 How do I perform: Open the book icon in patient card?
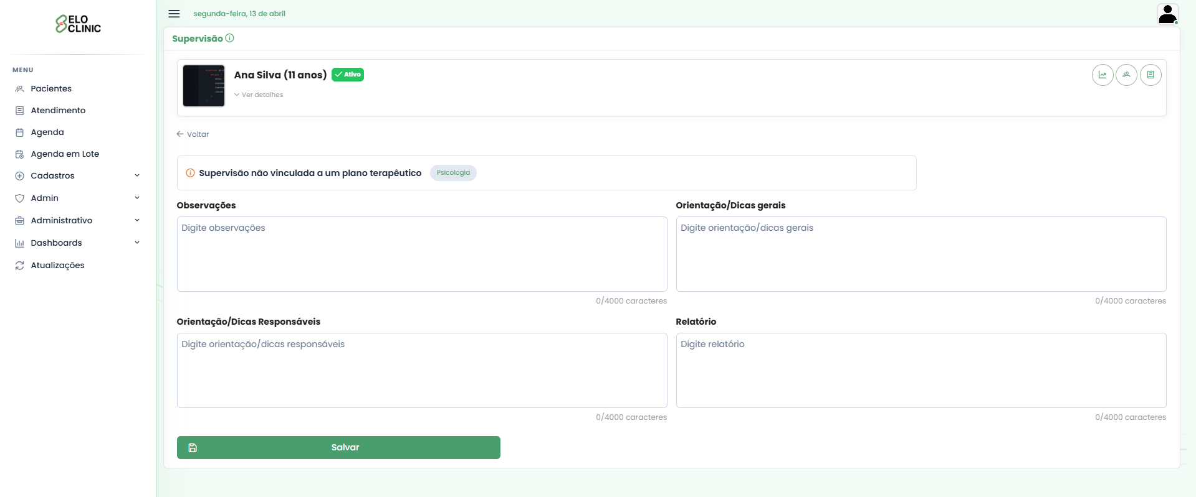pyautogui.click(x=1150, y=75)
